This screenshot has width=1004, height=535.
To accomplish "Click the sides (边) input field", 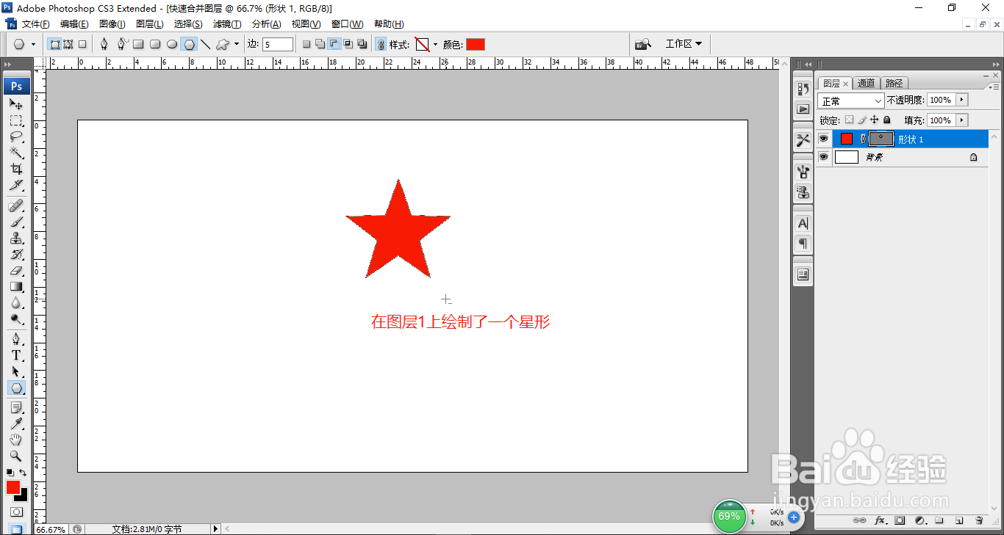I will (278, 45).
